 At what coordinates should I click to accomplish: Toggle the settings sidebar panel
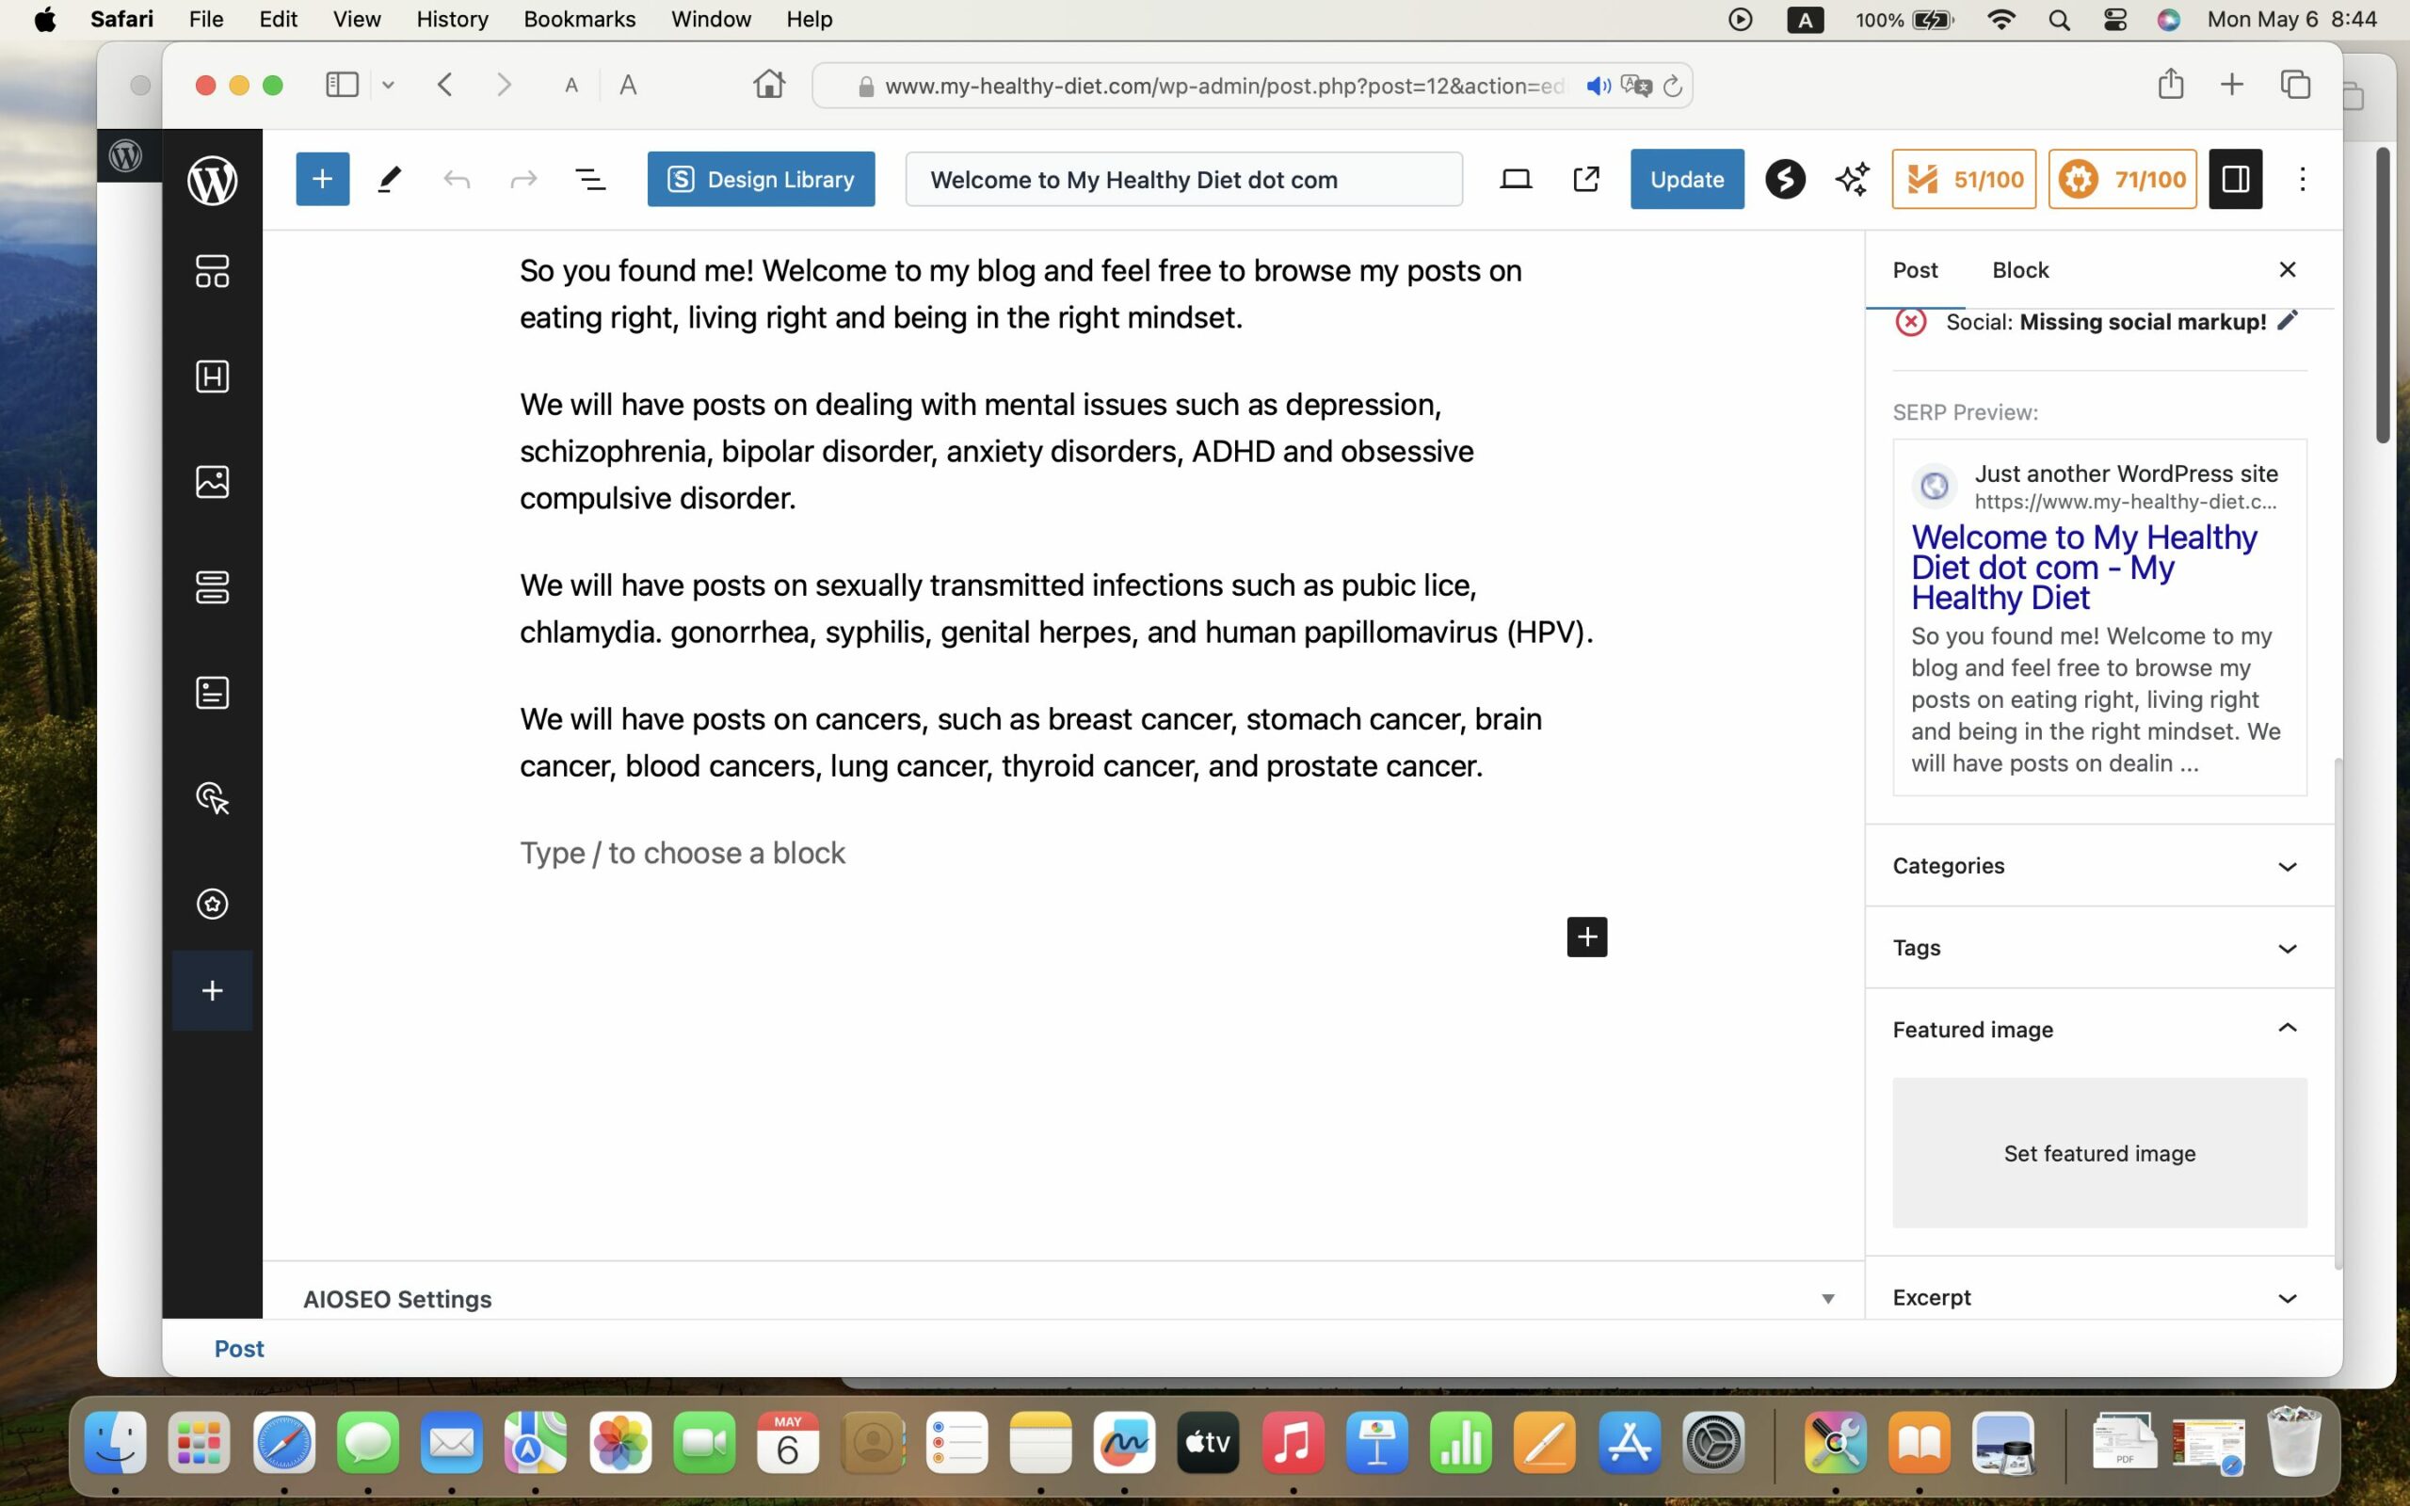click(x=2236, y=179)
